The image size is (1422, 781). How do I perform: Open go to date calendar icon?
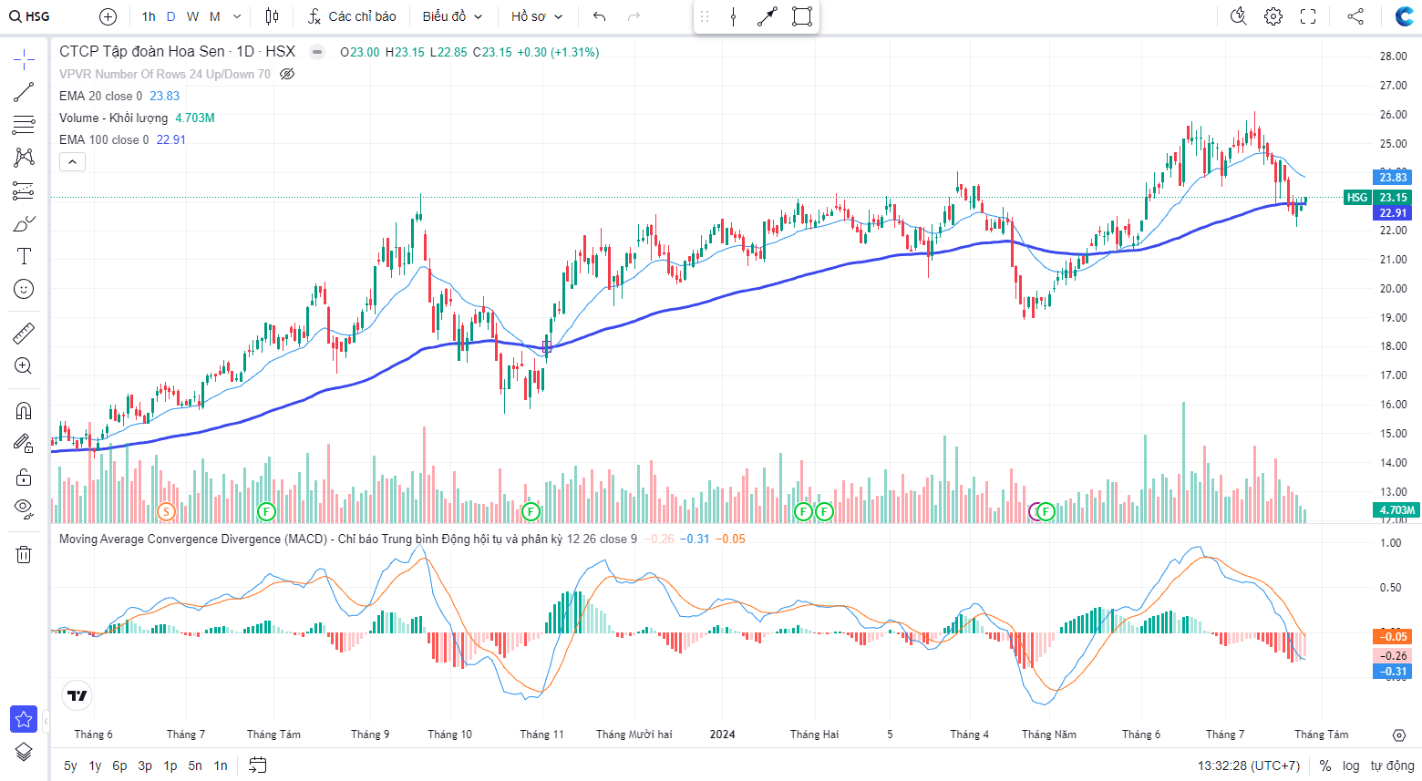(258, 766)
